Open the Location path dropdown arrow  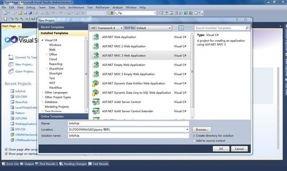pos(187,129)
